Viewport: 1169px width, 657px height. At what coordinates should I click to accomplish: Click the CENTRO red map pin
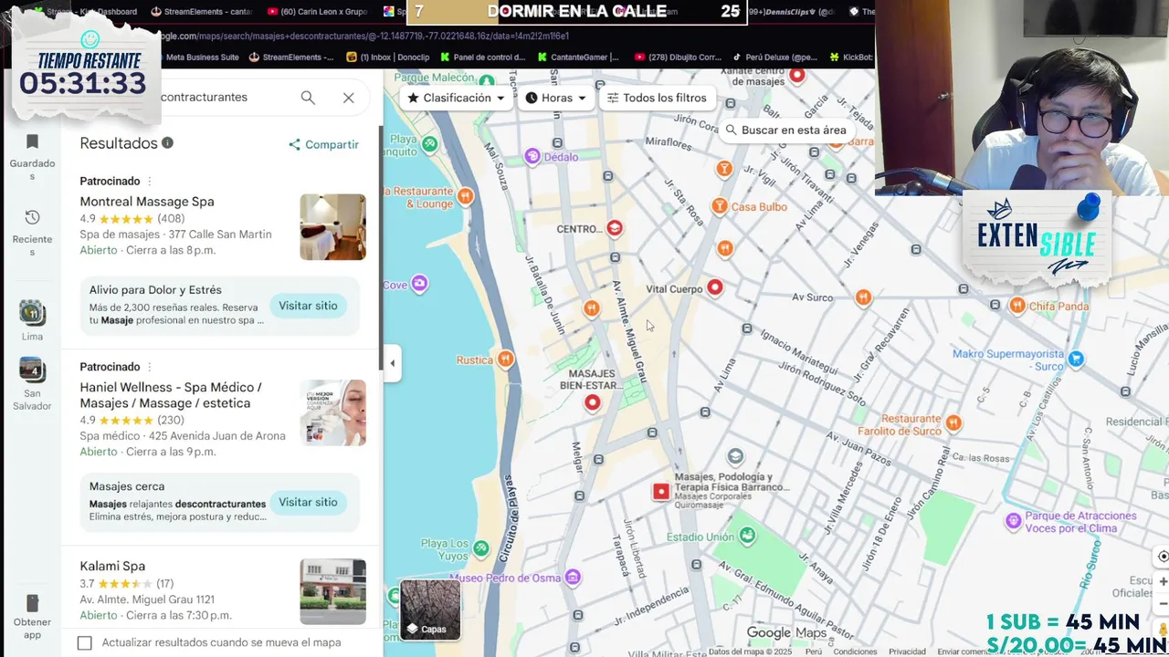615,228
